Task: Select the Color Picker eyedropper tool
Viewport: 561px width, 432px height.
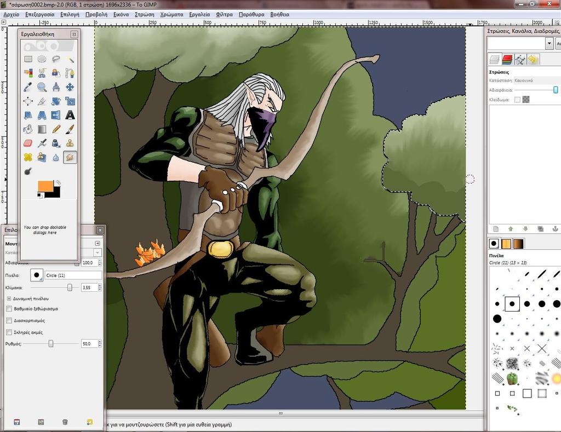Action: click(28, 87)
